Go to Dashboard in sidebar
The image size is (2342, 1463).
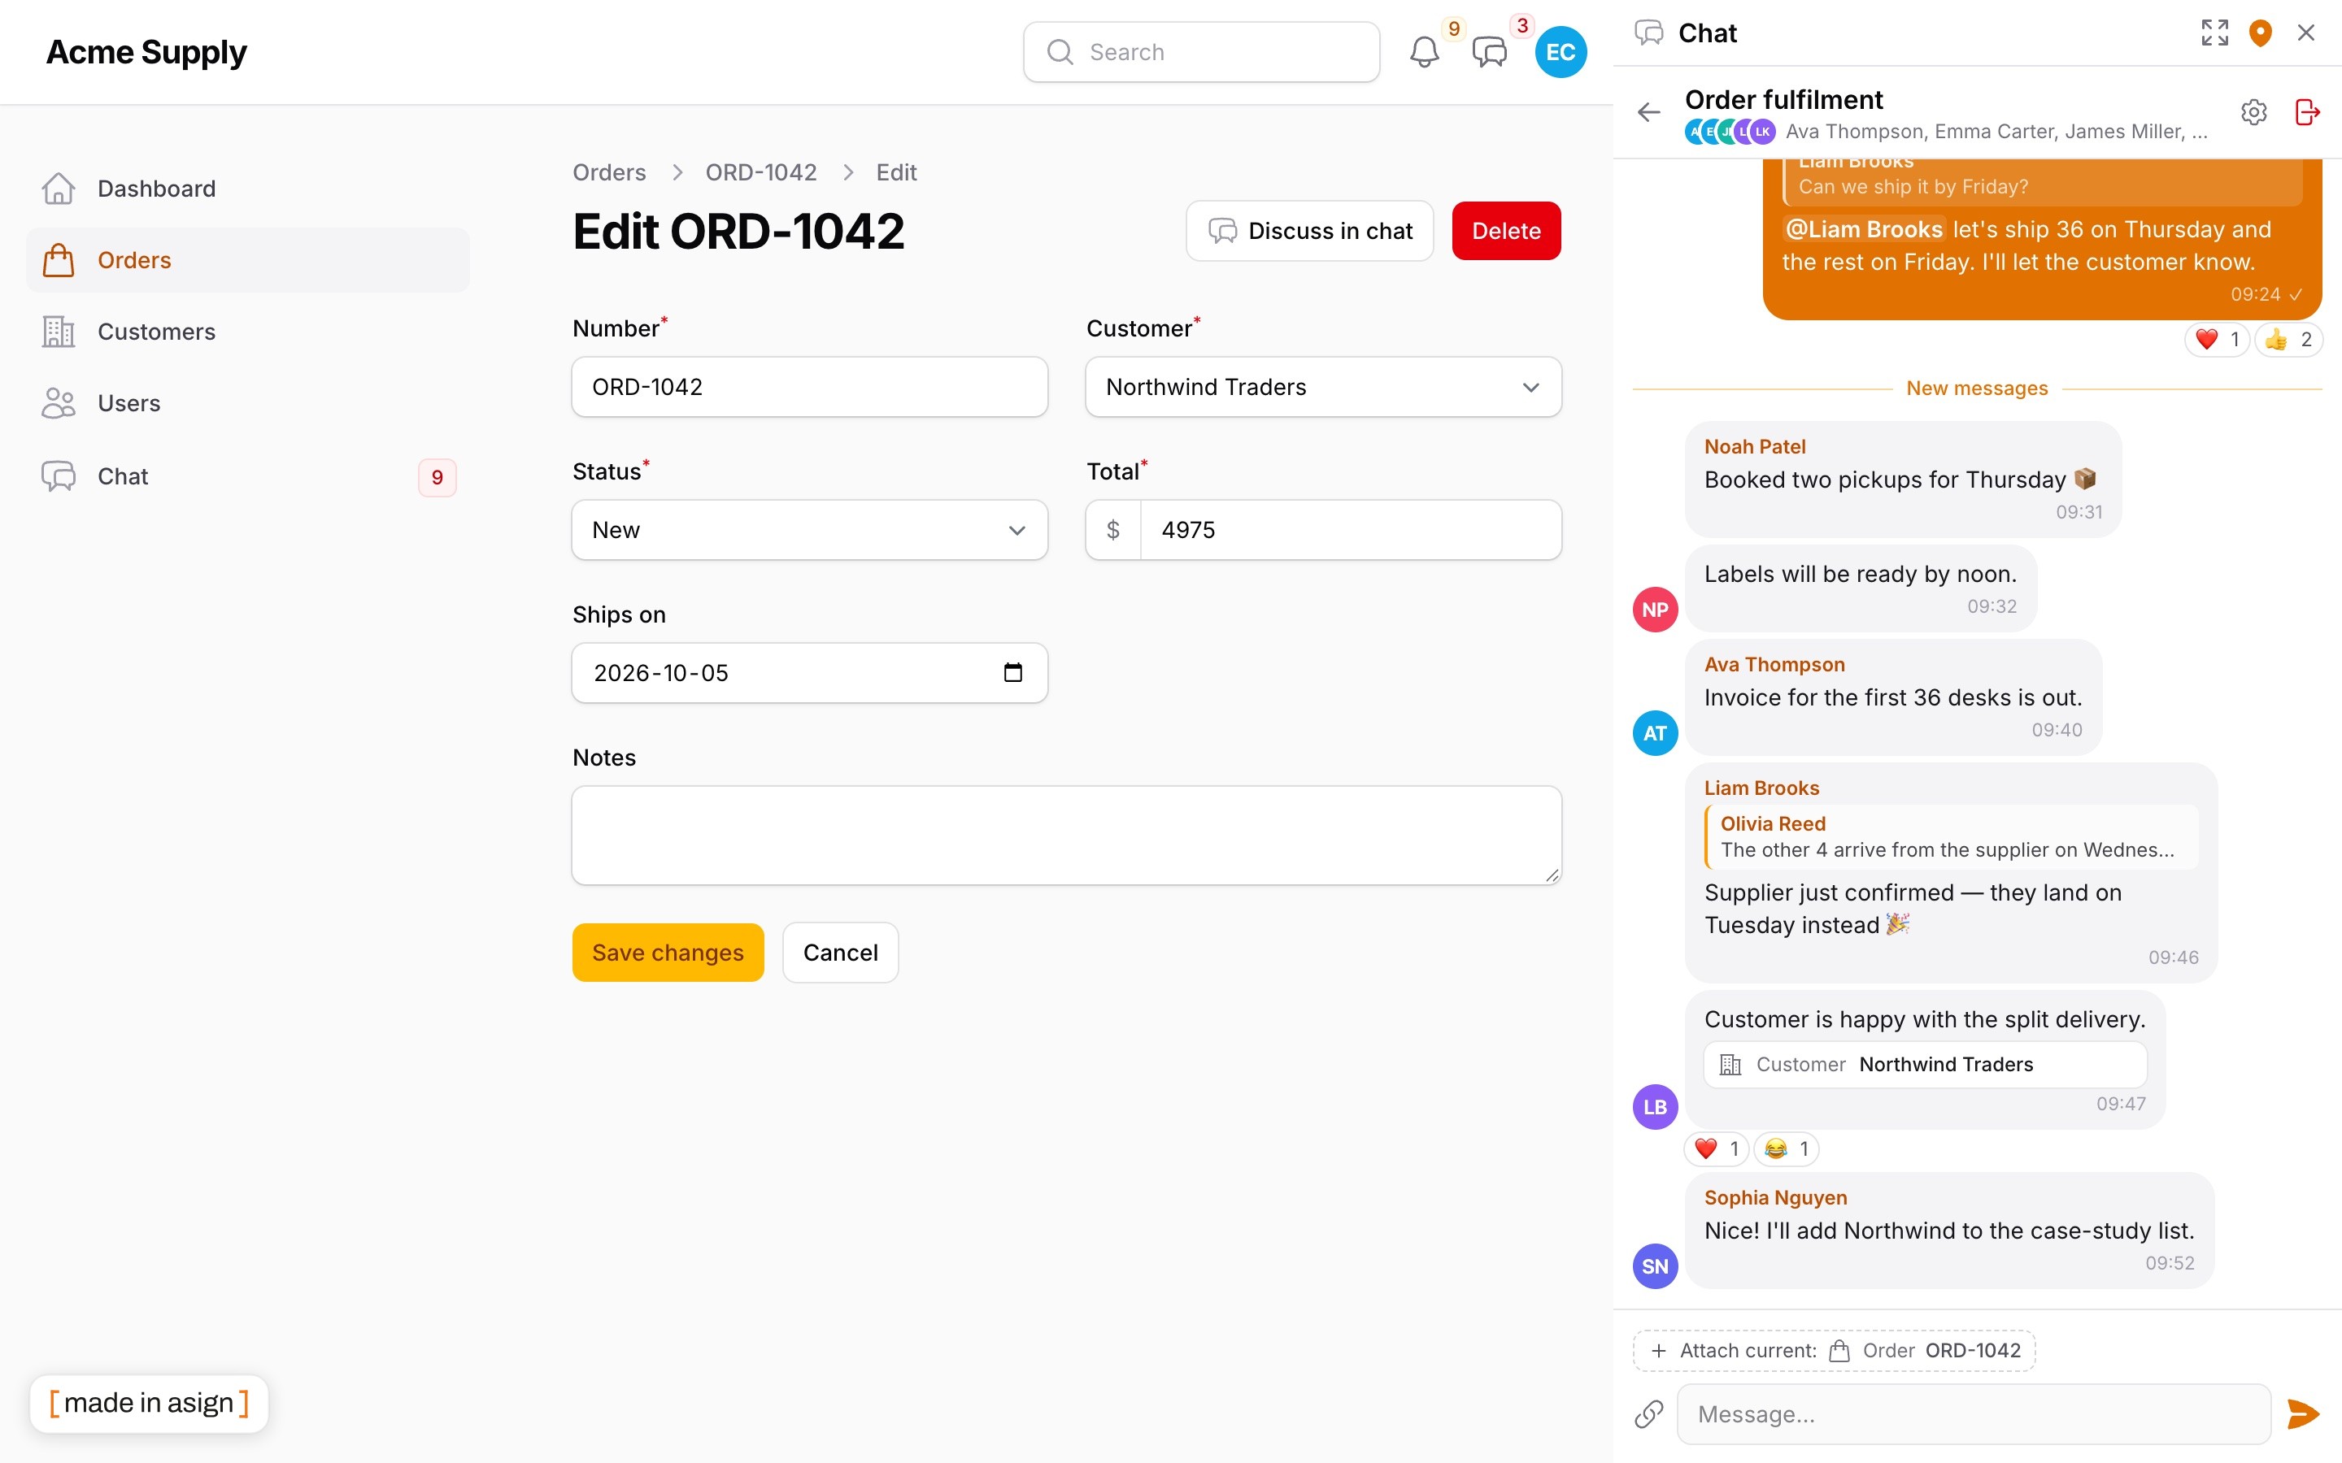tap(248, 189)
